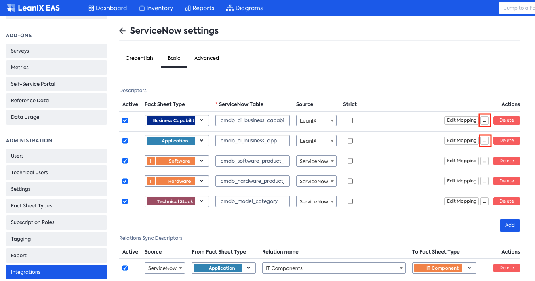This screenshot has height=281, width=535.
Task: Uncheck Active for cmdb_ci_business_app row
Action: (x=125, y=141)
